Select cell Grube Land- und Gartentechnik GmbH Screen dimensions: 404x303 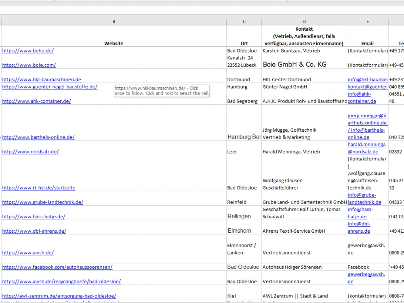(x=304, y=199)
